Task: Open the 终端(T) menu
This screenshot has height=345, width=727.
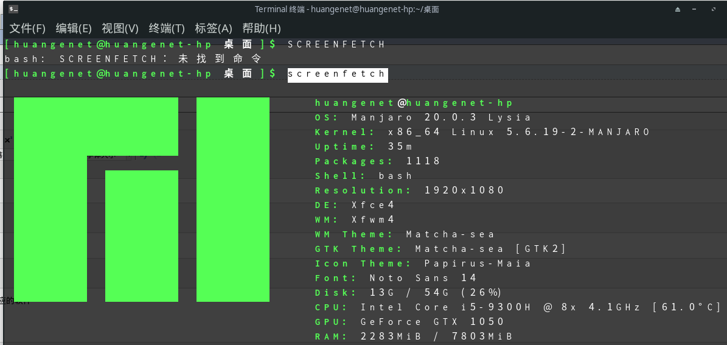Action: (167, 29)
